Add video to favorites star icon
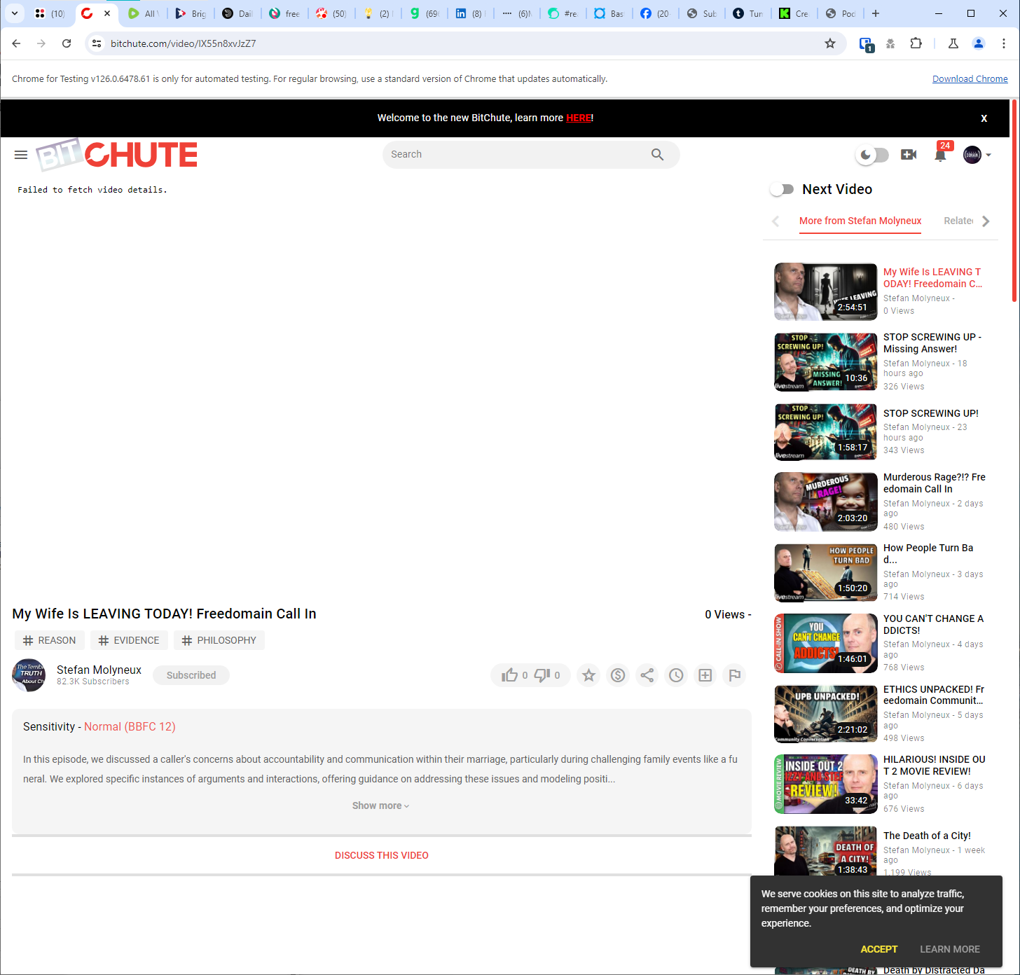This screenshot has height=975, width=1020. 588,675
